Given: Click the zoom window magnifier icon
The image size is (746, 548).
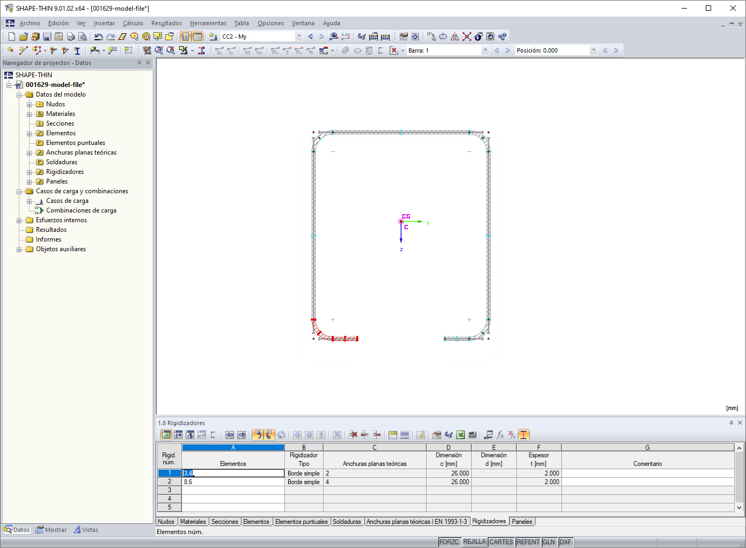Looking at the screenshot, I should pyautogui.click(x=159, y=50).
